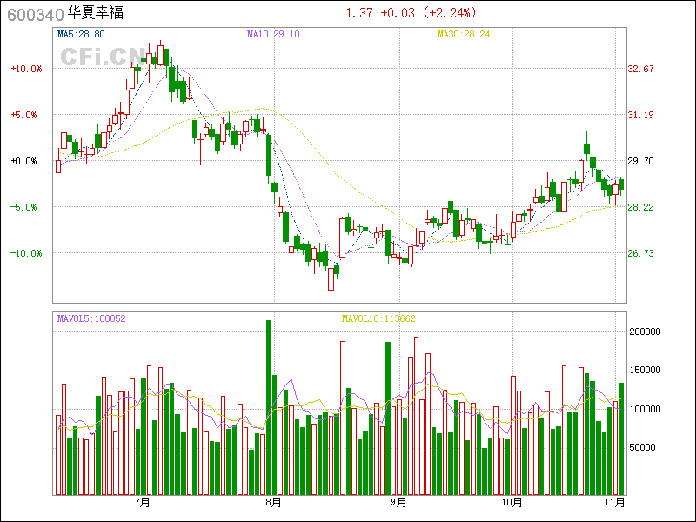Click the stock code 600340
This screenshot has width=696, height=522.
[x=34, y=14]
